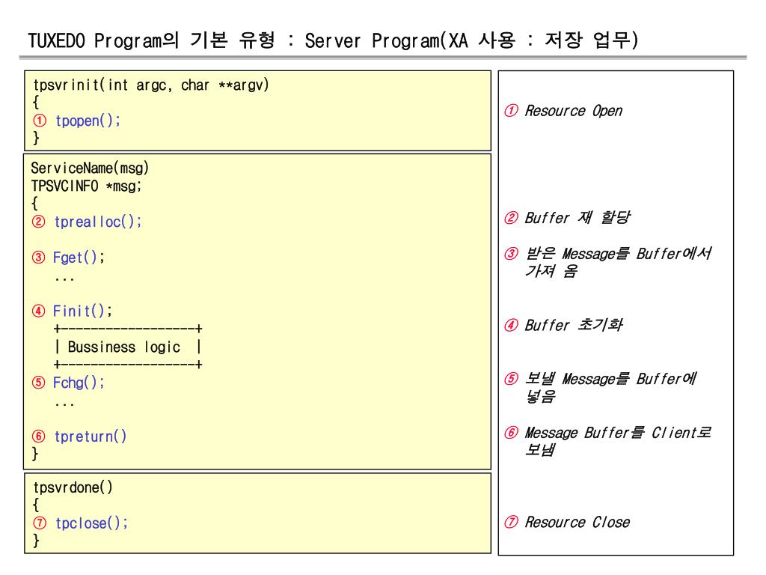
Task: Click the ServiceName(msg) line
Action: click(90, 168)
